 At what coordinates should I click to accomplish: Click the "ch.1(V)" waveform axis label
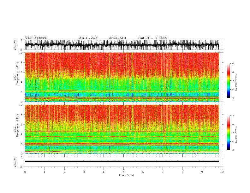[x=15, y=45]
